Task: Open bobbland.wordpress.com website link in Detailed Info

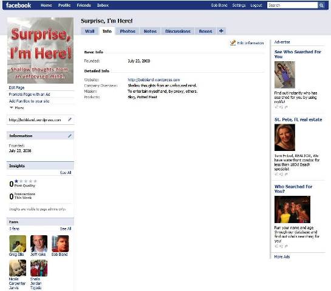Action: pos(154,79)
